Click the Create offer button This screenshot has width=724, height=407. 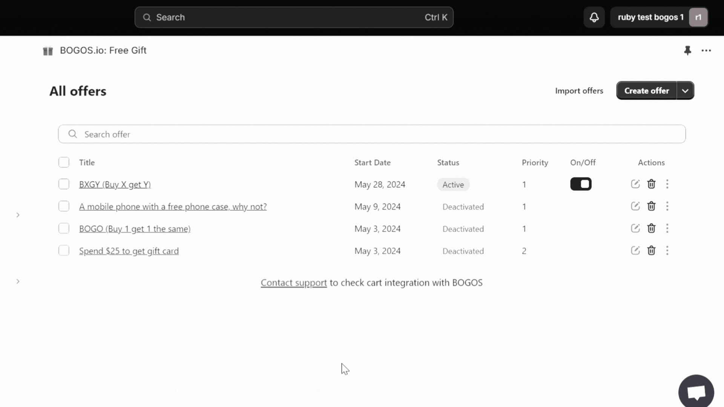646,91
